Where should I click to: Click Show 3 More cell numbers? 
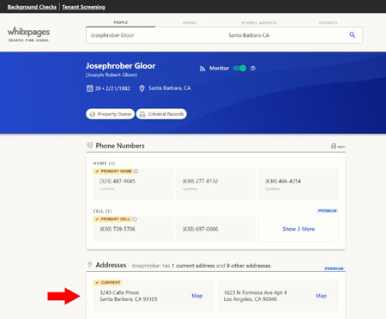coord(299,229)
